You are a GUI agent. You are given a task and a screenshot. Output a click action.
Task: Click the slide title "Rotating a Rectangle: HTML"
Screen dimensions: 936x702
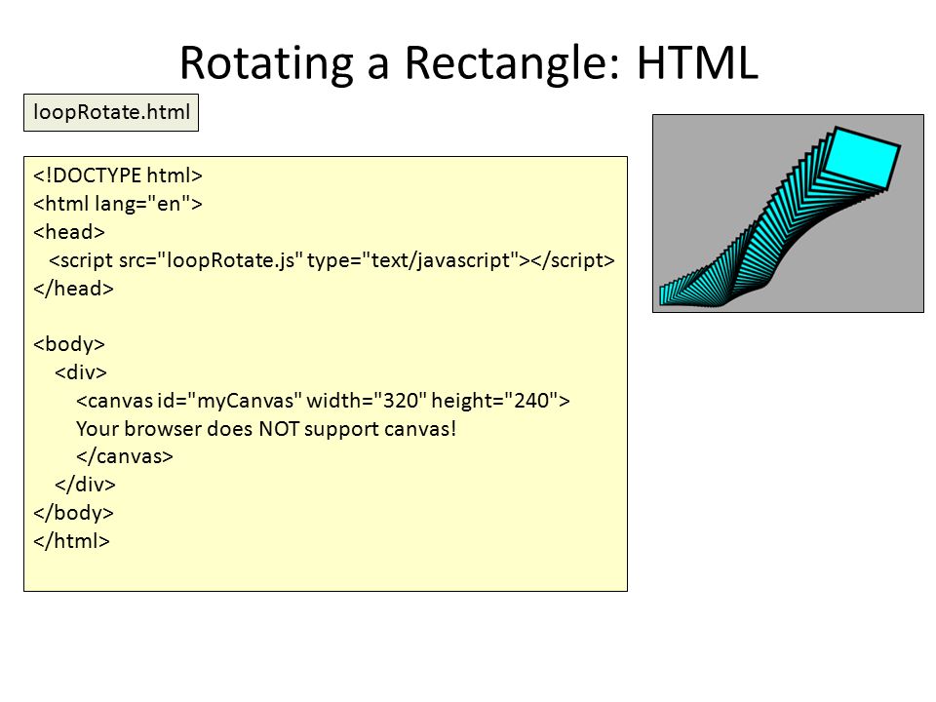coord(469,62)
